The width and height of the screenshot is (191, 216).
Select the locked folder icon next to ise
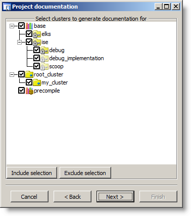(x=37, y=42)
